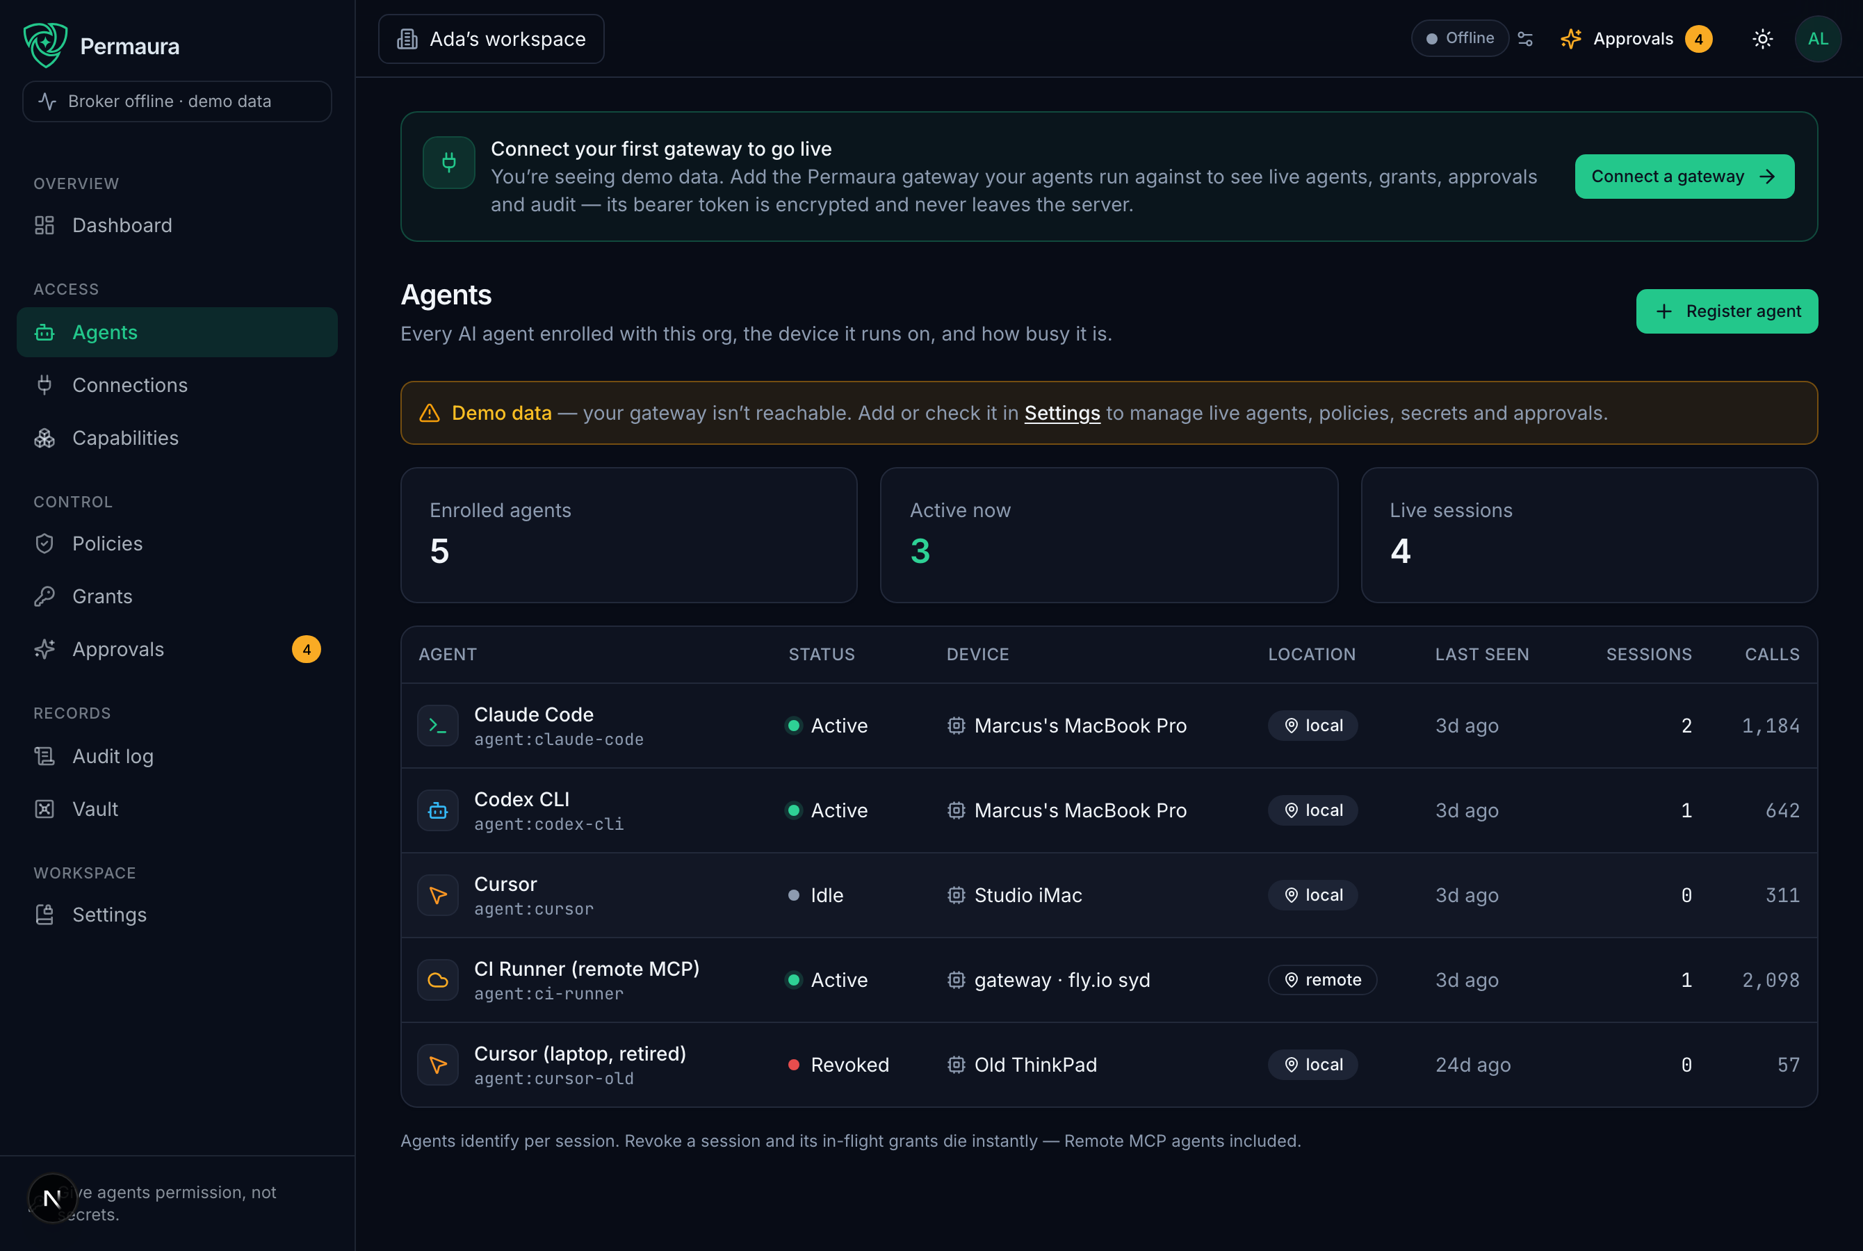1863x1251 pixels.
Task: Click the Codex CLI robot icon
Action: click(438, 810)
